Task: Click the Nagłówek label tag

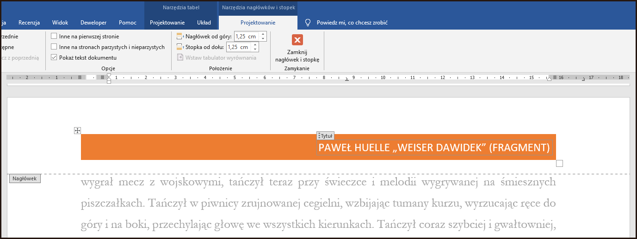Action: tap(25, 178)
